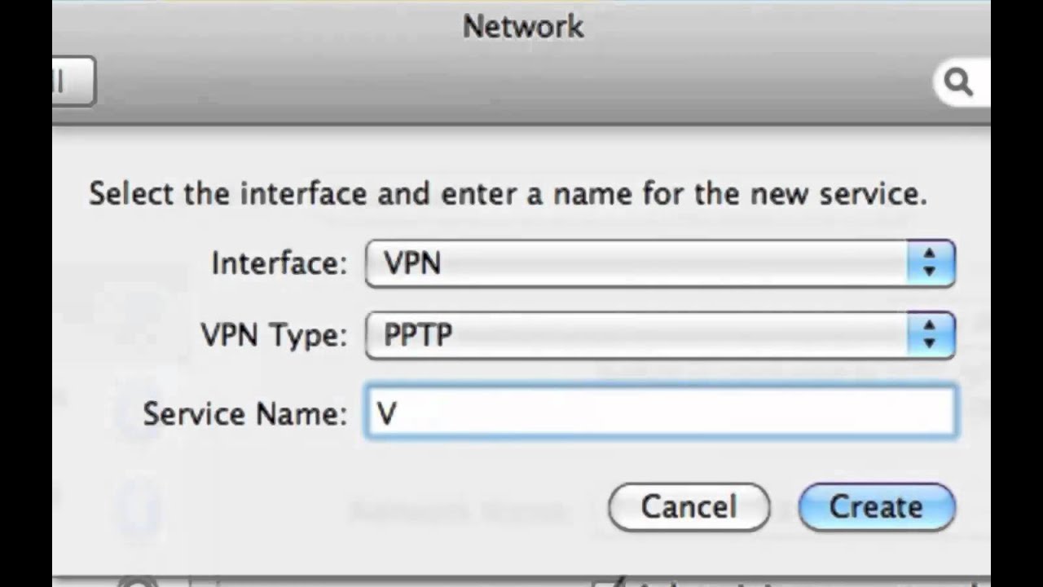Select the PPTP value text in VPN Type
The image size is (1043, 587).
click(x=417, y=334)
